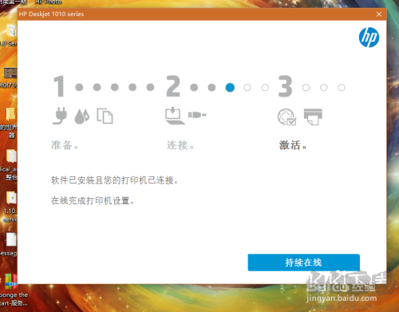Screen dimensions: 399x312
Task: Click the software install laptop icon under step 2
Action: (x=175, y=116)
